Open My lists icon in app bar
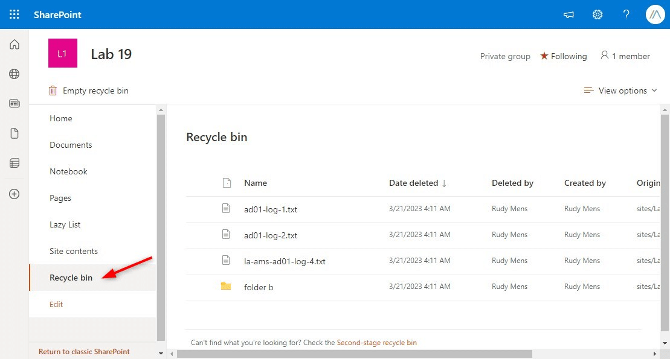This screenshot has height=359, width=670. click(14, 163)
